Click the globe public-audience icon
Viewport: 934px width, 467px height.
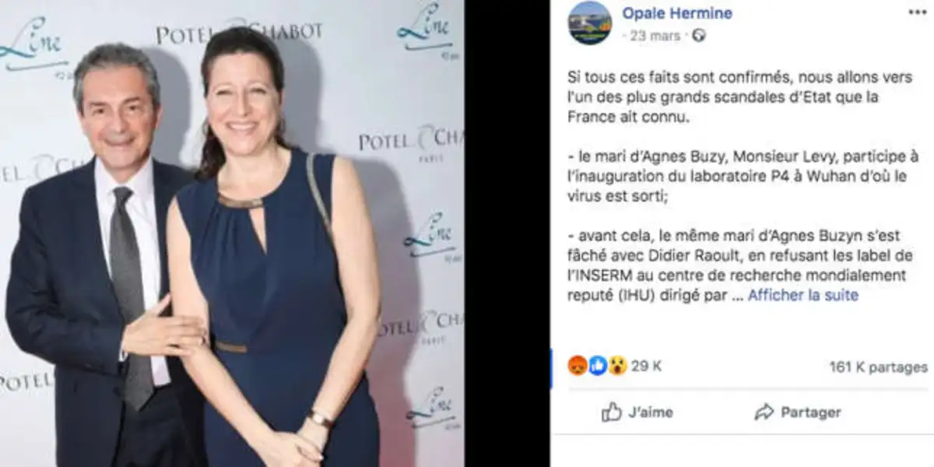699,36
